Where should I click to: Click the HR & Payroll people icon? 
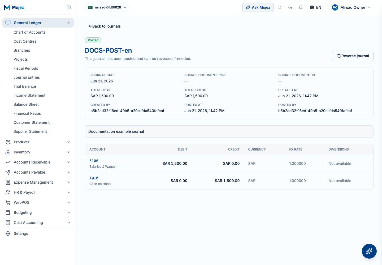pos(8,192)
